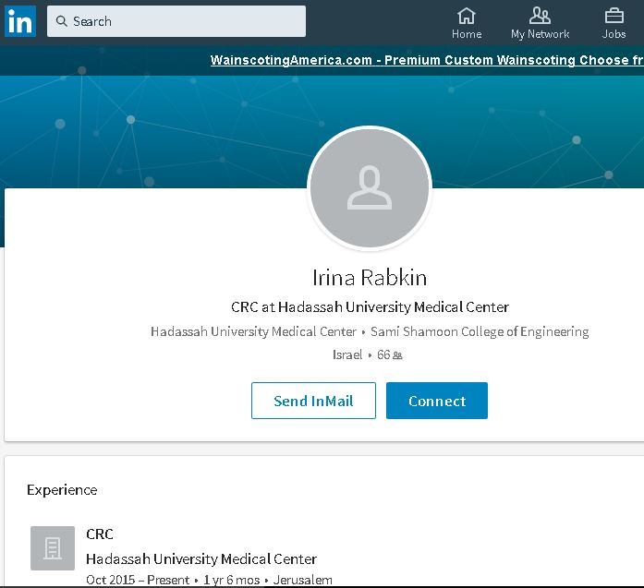The image size is (644, 588).
Task: Click the profile photo placeholder avatar
Action: (370, 188)
